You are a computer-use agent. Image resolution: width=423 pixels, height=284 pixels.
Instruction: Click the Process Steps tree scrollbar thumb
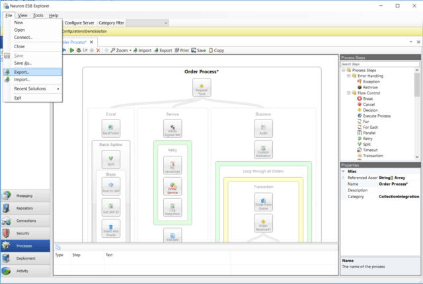pyautogui.click(x=417, y=85)
